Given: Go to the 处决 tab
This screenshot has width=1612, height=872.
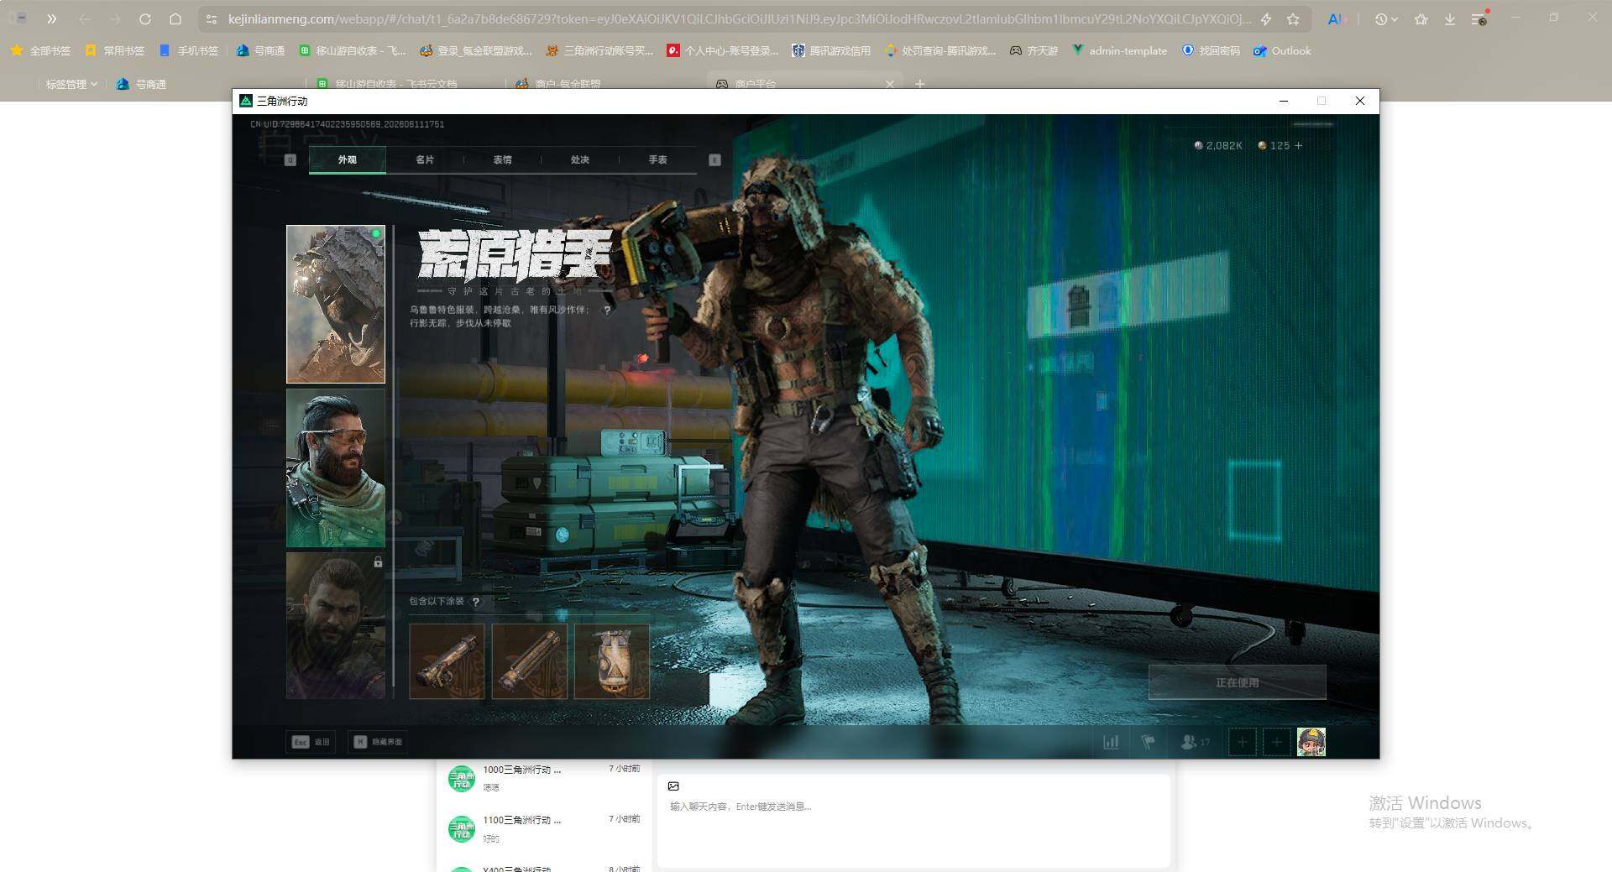Looking at the screenshot, I should click(x=580, y=159).
